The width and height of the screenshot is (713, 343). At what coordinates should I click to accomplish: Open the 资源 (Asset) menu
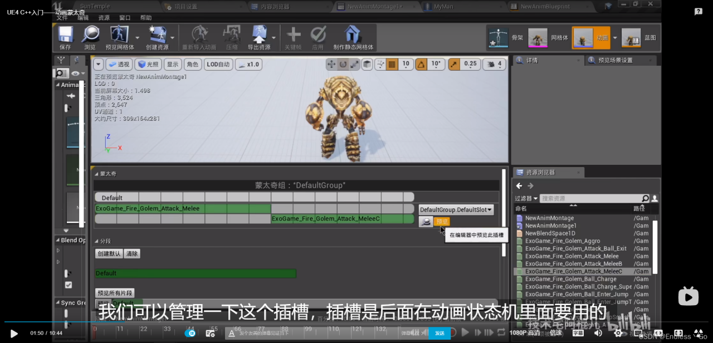click(104, 18)
